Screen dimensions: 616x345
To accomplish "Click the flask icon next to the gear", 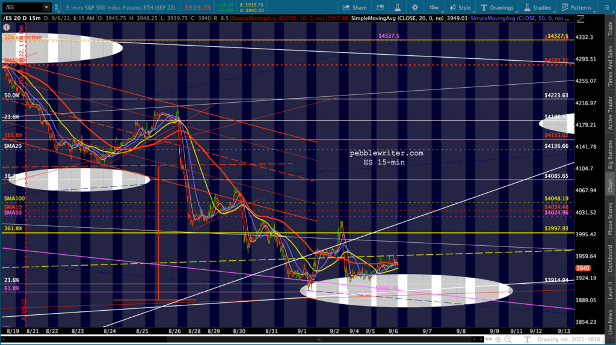I will point(398,8).
